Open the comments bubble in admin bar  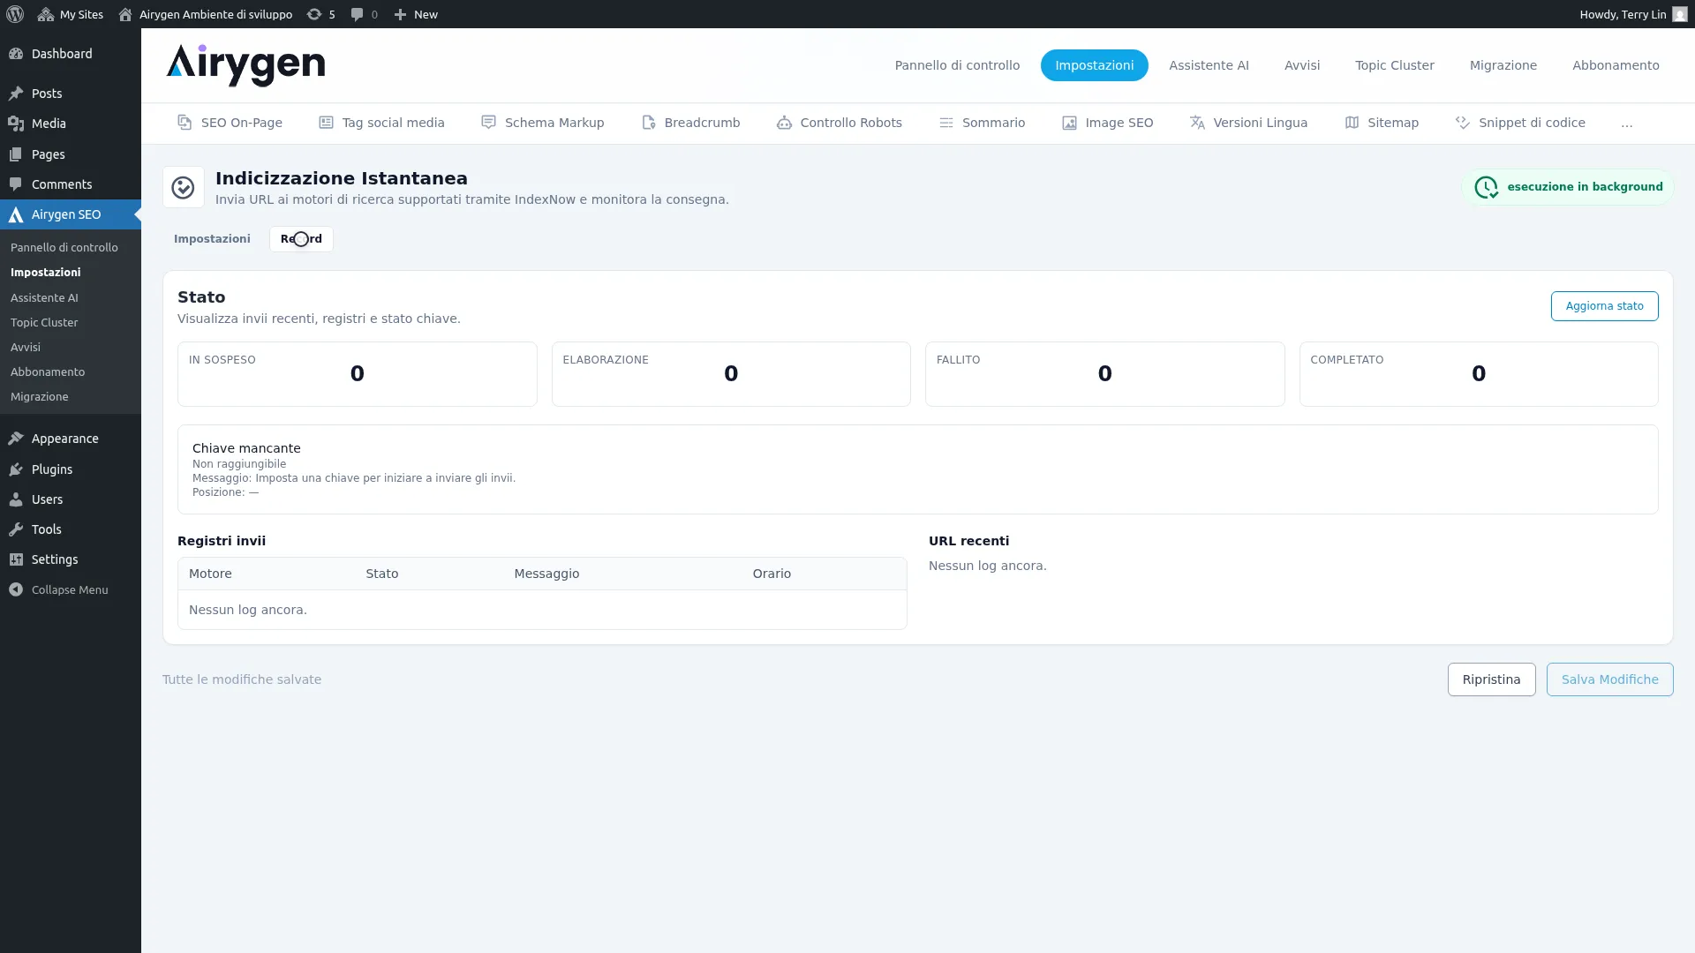coord(364,14)
